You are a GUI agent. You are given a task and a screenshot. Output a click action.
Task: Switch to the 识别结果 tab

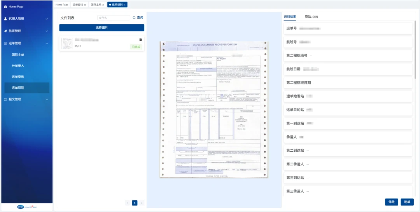(290, 17)
